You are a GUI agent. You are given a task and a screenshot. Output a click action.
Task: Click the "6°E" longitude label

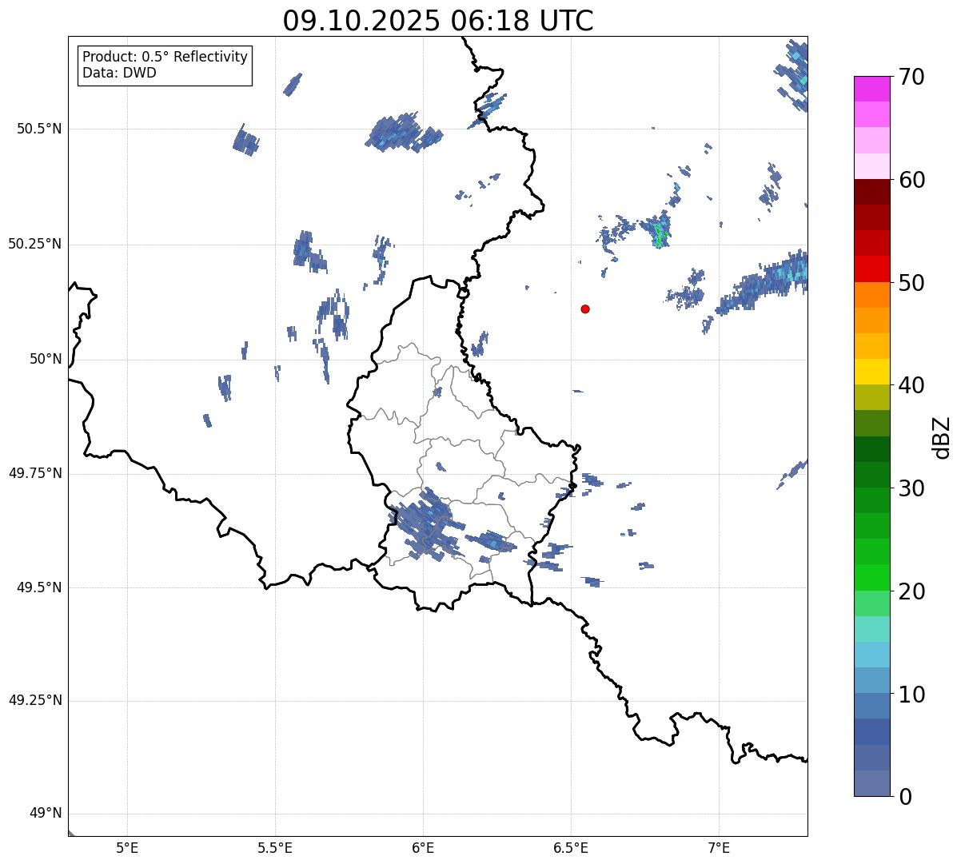pos(423,848)
